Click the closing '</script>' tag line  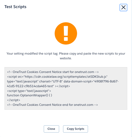pyautogui.click(x=13, y=100)
